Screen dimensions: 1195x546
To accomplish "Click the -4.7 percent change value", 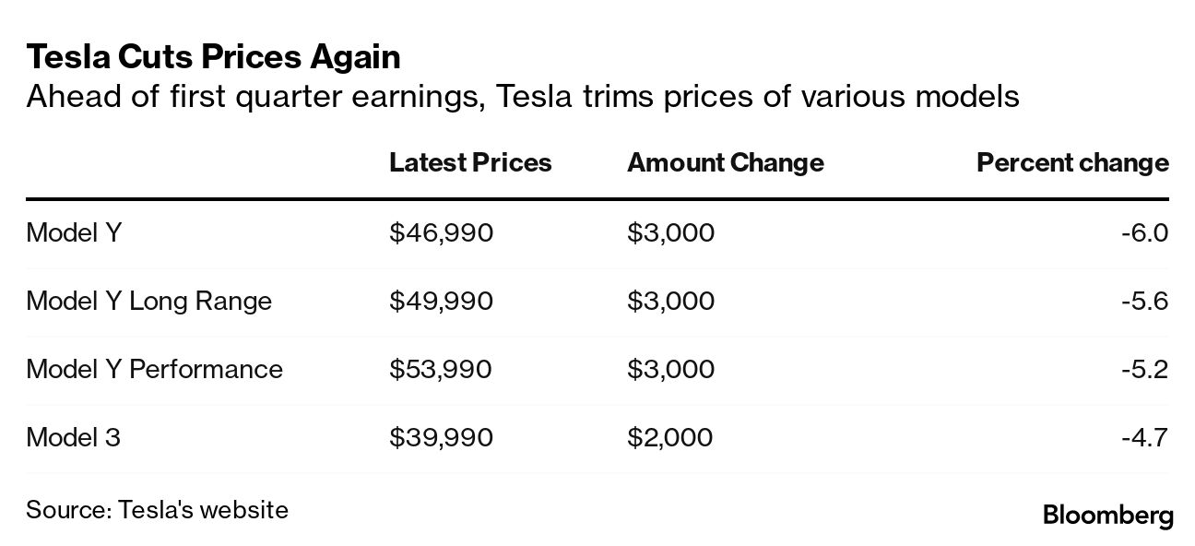I will click(1144, 437).
